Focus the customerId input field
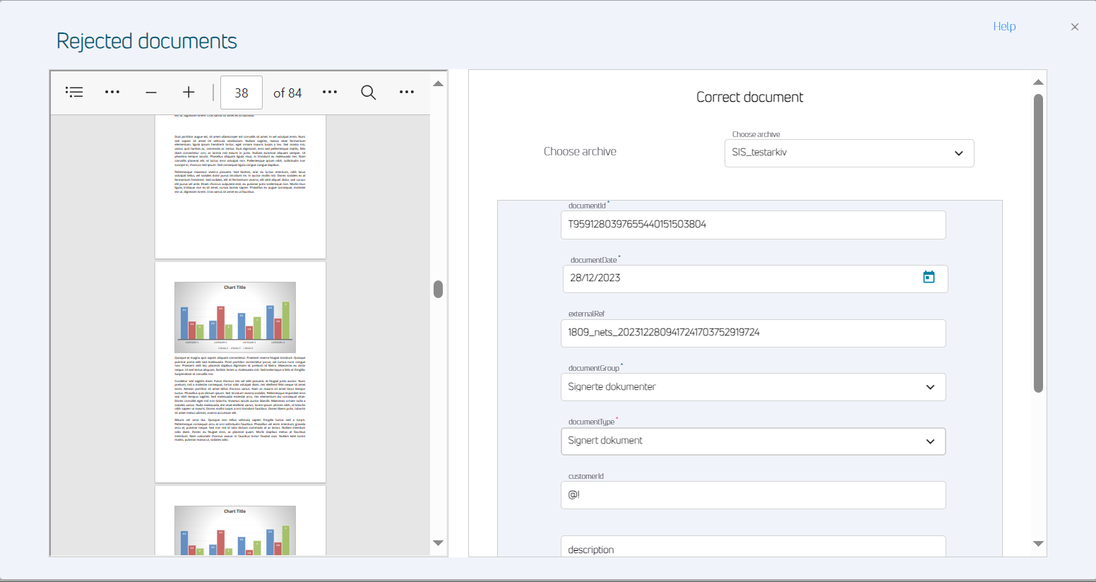The width and height of the screenshot is (1096, 582). (x=753, y=495)
